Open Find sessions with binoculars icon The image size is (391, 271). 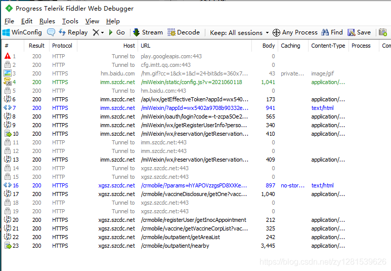tap(332, 32)
